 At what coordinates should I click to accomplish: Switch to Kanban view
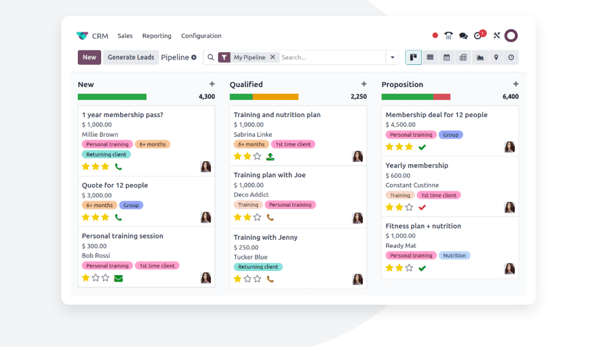(x=413, y=58)
